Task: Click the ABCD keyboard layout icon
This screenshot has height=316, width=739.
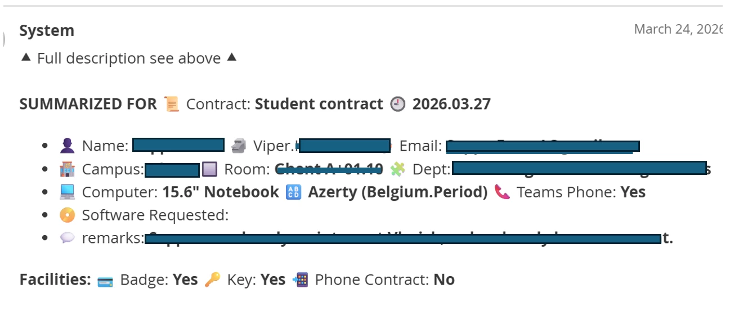Action: click(x=293, y=192)
